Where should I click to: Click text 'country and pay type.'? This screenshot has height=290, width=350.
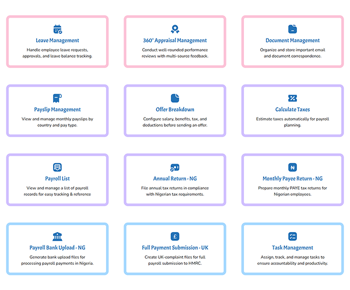(x=57, y=125)
